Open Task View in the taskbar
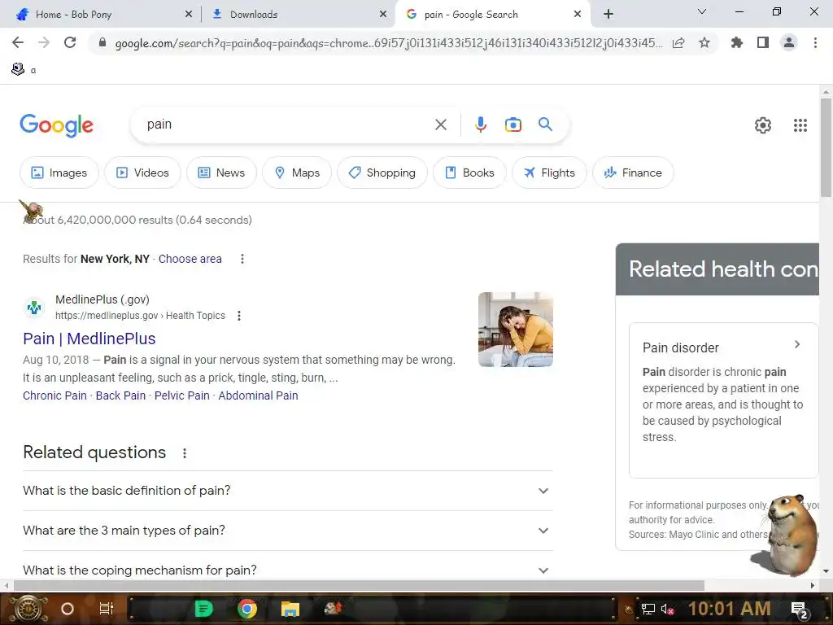The image size is (833, 625). coord(107,609)
